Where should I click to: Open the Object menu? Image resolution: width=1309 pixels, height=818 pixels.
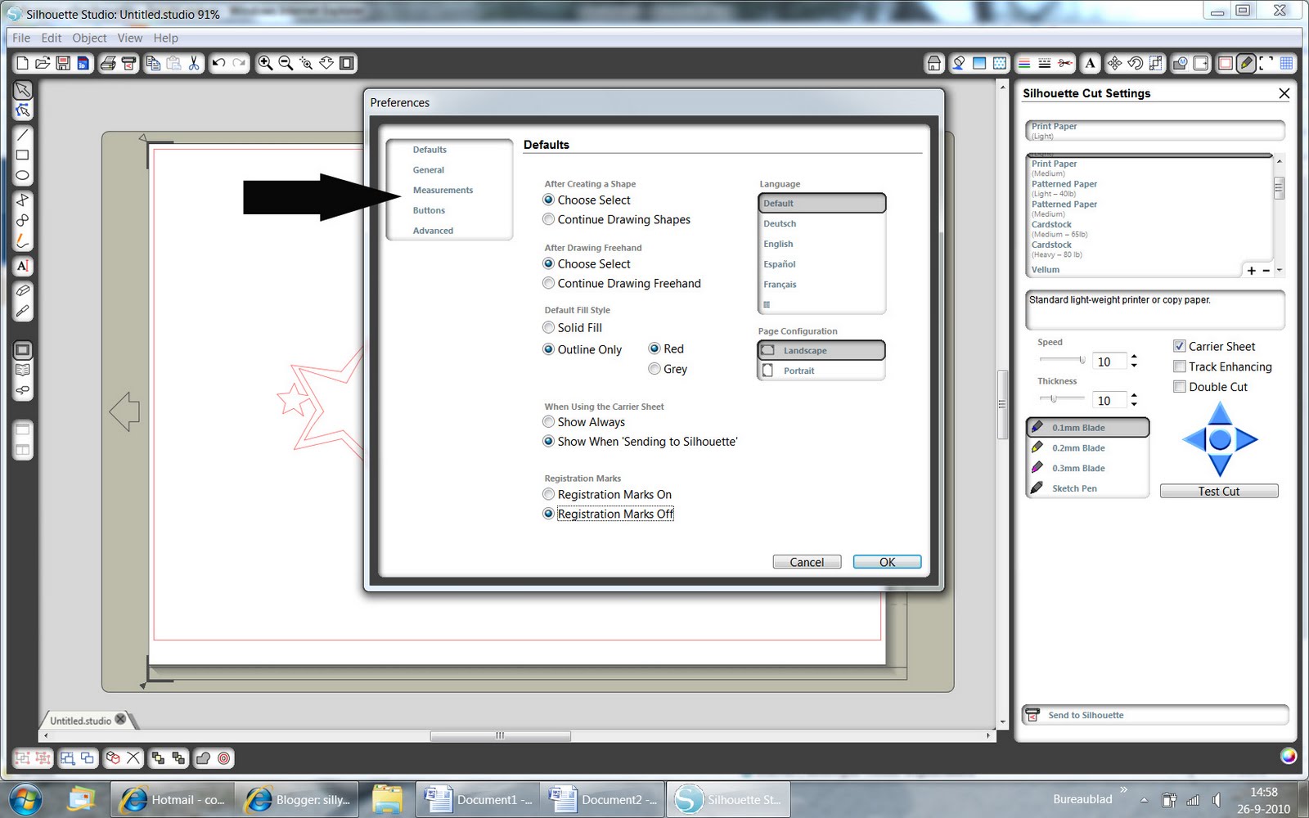(89, 38)
